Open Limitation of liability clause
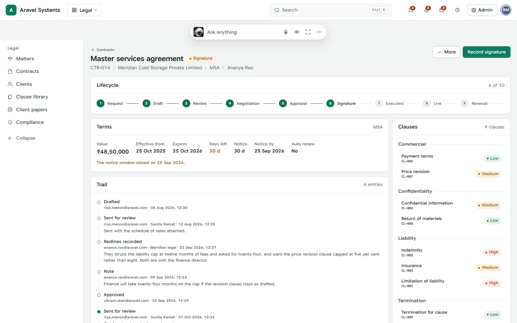The height and width of the screenshot is (323, 517). point(451,283)
